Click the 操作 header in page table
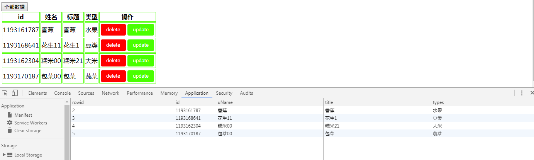Viewport: 534px width, 160px height. click(x=127, y=17)
